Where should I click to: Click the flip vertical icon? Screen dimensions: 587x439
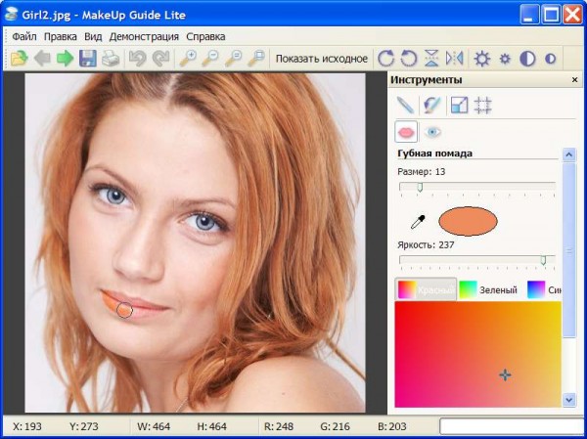431,59
